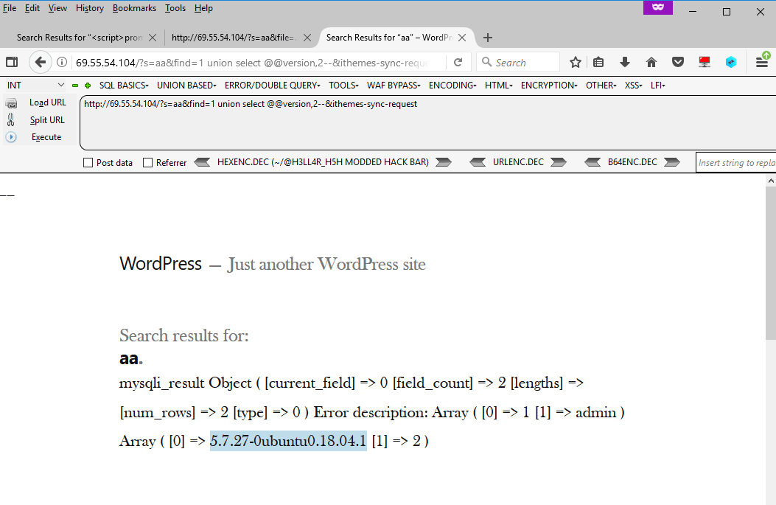The width and height of the screenshot is (776, 505).
Task: Expand the SQL BASICS menu
Action: (124, 86)
